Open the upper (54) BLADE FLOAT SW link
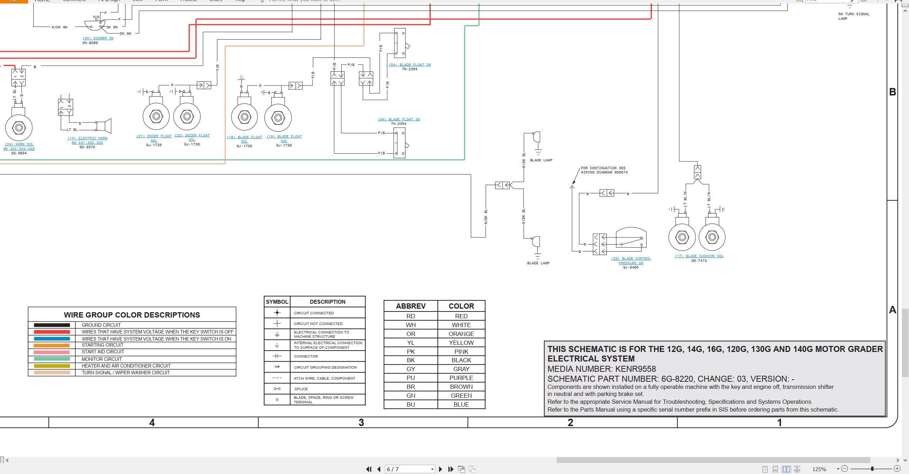The width and height of the screenshot is (909, 474). pyautogui.click(x=410, y=65)
